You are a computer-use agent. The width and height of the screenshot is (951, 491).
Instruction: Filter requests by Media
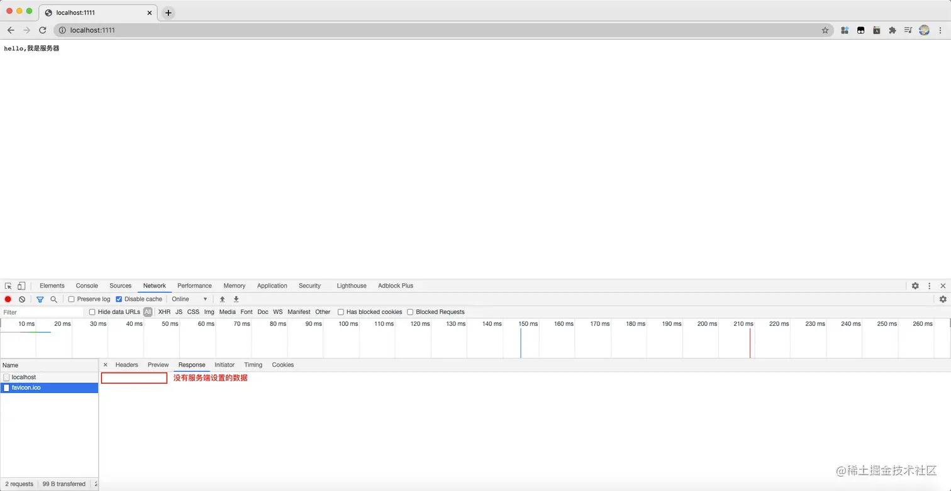coord(227,312)
